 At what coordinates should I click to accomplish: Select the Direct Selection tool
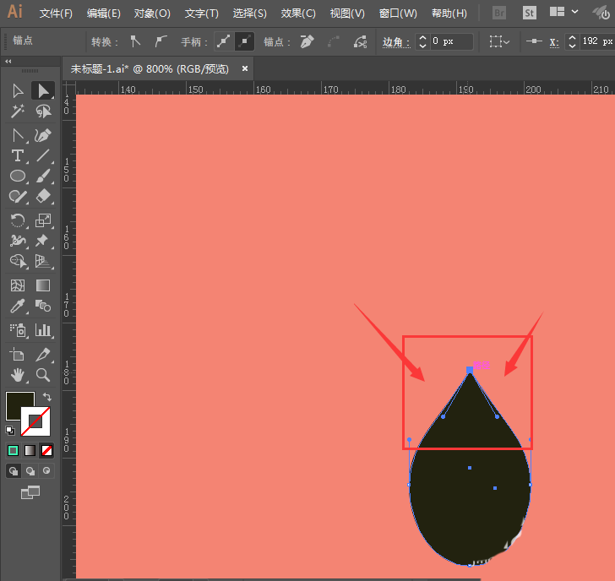point(43,90)
